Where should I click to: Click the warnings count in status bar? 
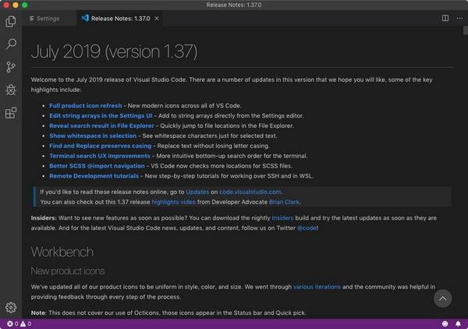click(x=26, y=324)
